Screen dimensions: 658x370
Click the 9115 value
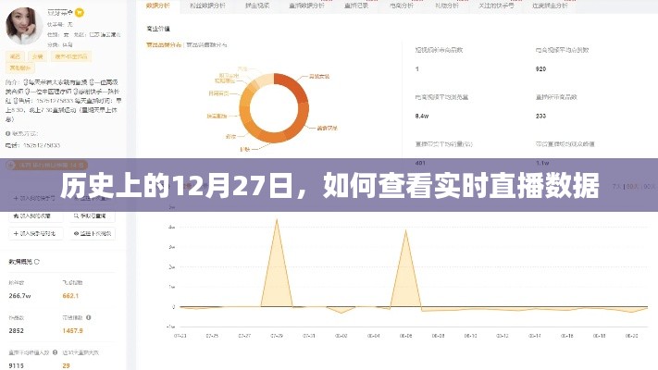pyautogui.click(x=17, y=365)
